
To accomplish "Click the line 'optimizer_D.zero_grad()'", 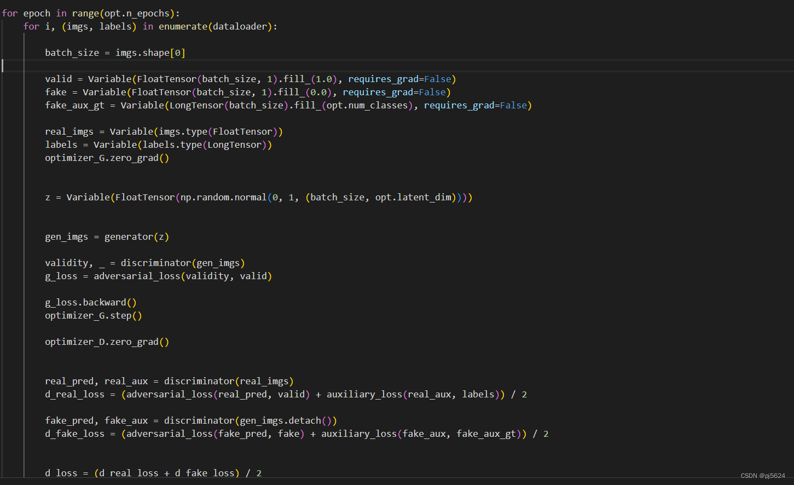I will [x=107, y=342].
